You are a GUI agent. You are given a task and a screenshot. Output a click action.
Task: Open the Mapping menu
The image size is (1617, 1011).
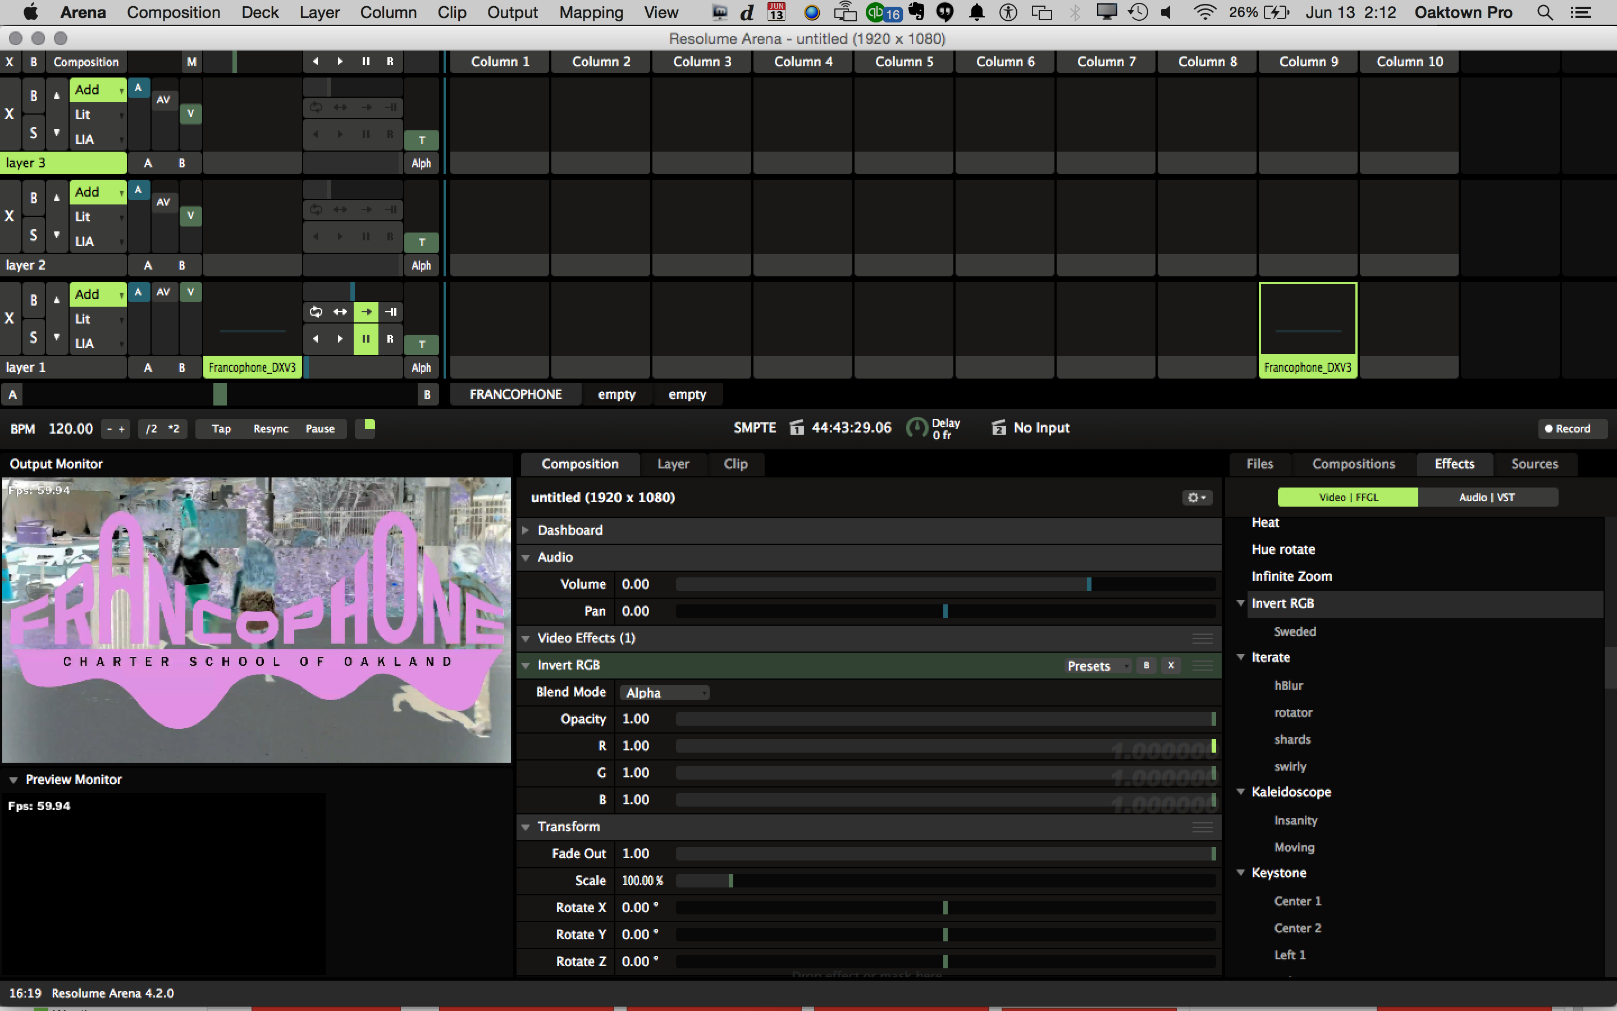591,13
